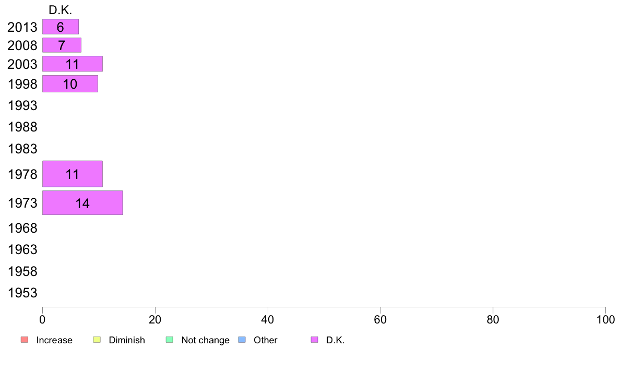The height and width of the screenshot is (384, 620).
Task: Click the Increase legend label
Action: [x=54, y=340]
